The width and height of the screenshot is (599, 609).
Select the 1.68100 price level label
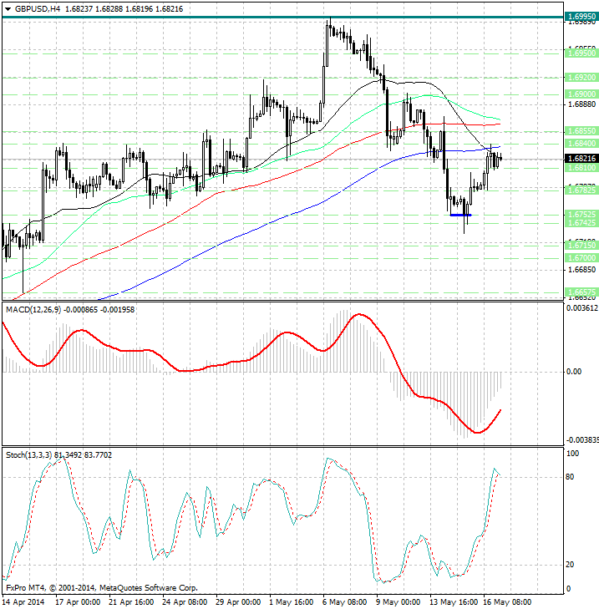pyautogui.click(x=581, y=168)
